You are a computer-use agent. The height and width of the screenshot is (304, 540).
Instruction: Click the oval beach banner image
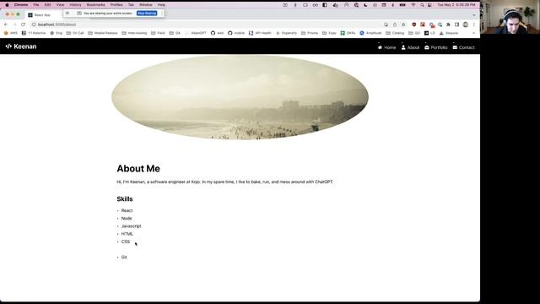240,97
